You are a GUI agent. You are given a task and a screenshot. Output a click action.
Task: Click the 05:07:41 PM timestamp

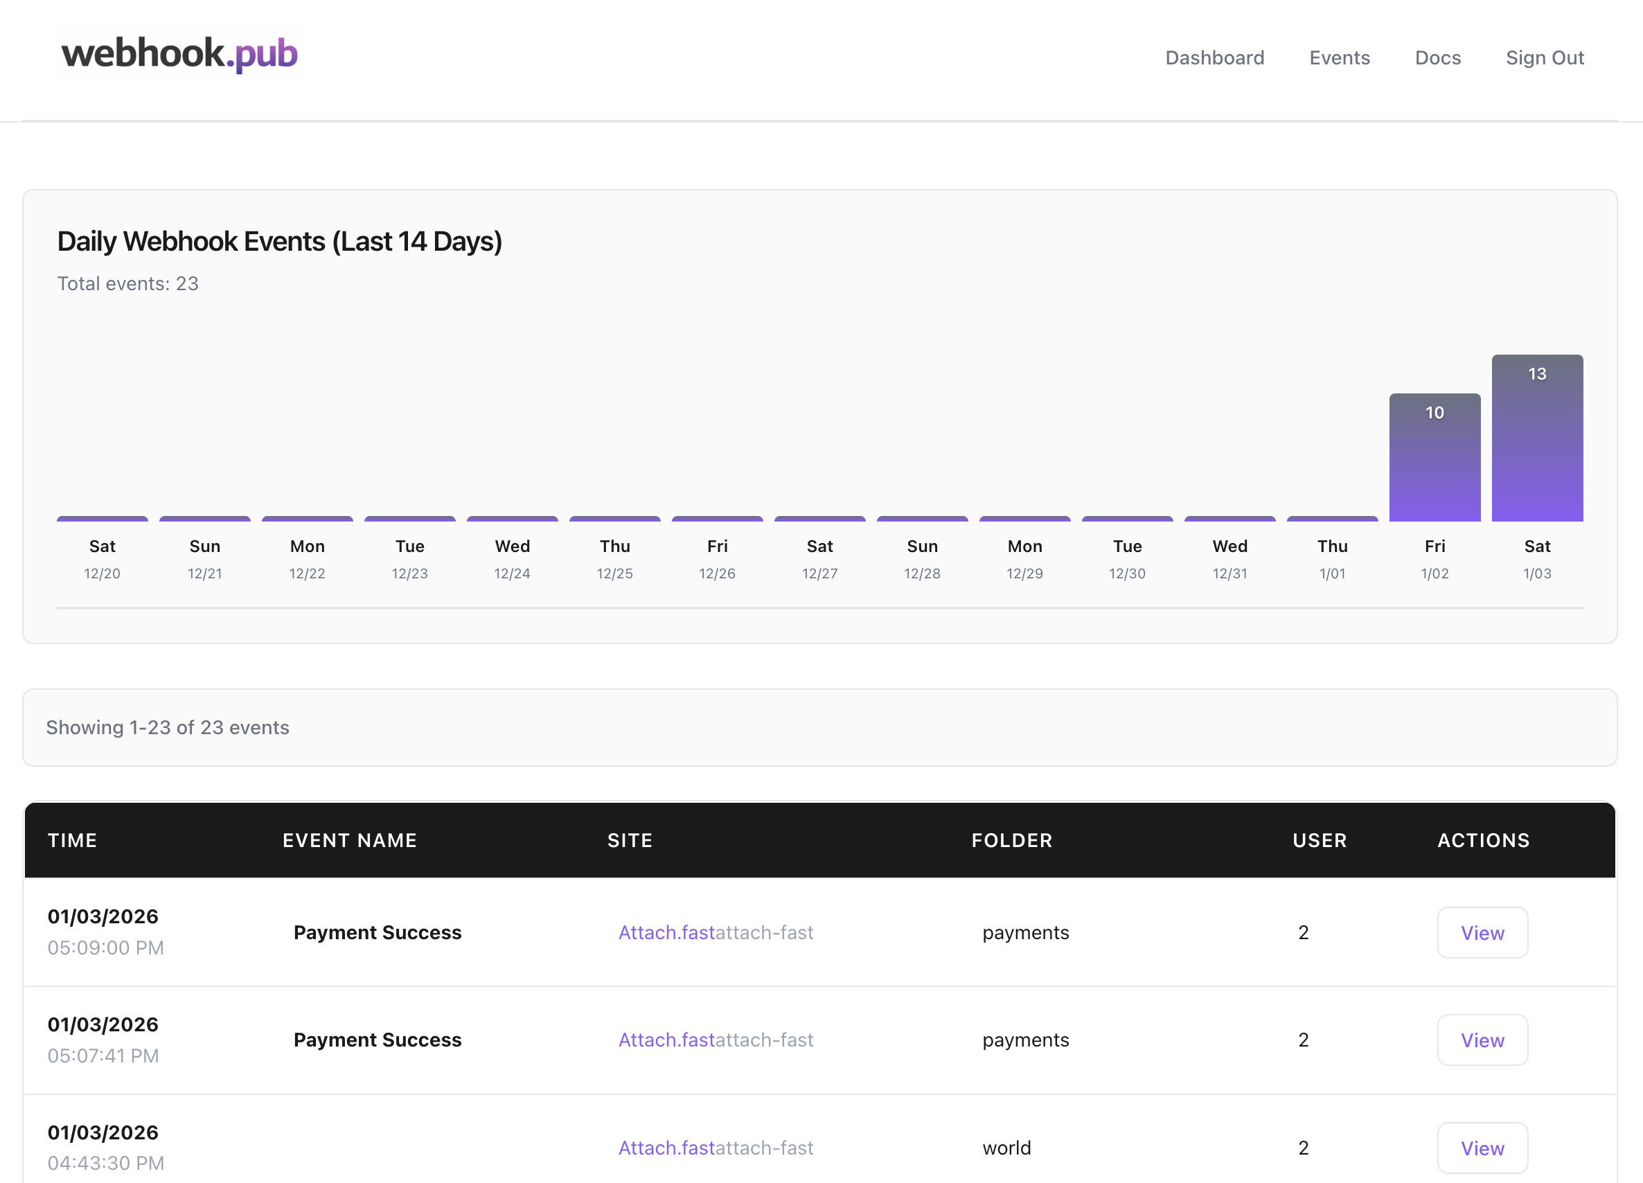click(103, 1056)
